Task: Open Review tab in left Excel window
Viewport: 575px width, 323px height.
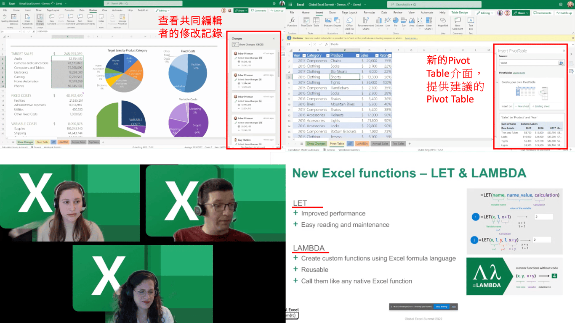Action: [x=93, y=10]
